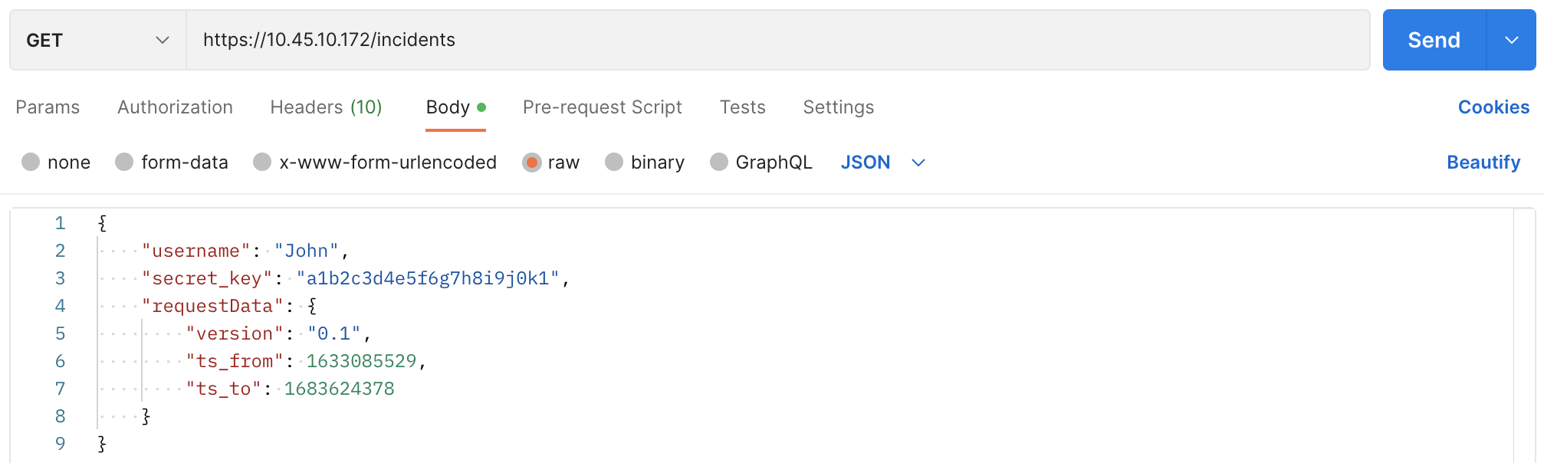Go to the Tests tab
The width and height of the screenshot is (1544, 463).
pyautogui.click(x=742, y=107)
